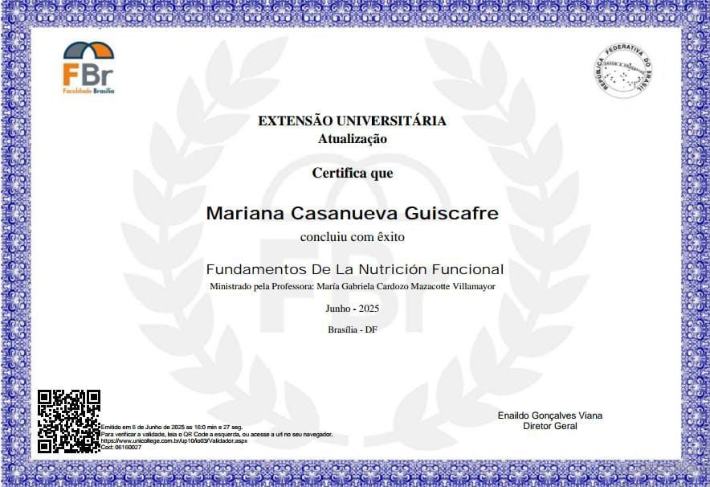
Task: Click the signatory name Enaildo Gonçalves Viana
Action: (549, 415)
